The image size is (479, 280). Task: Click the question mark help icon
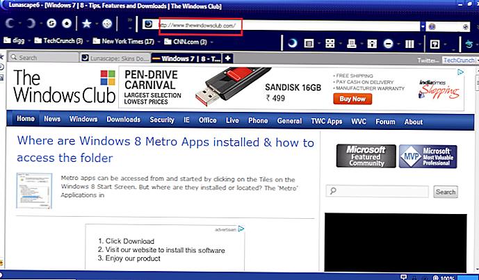[x=435, y=44]
